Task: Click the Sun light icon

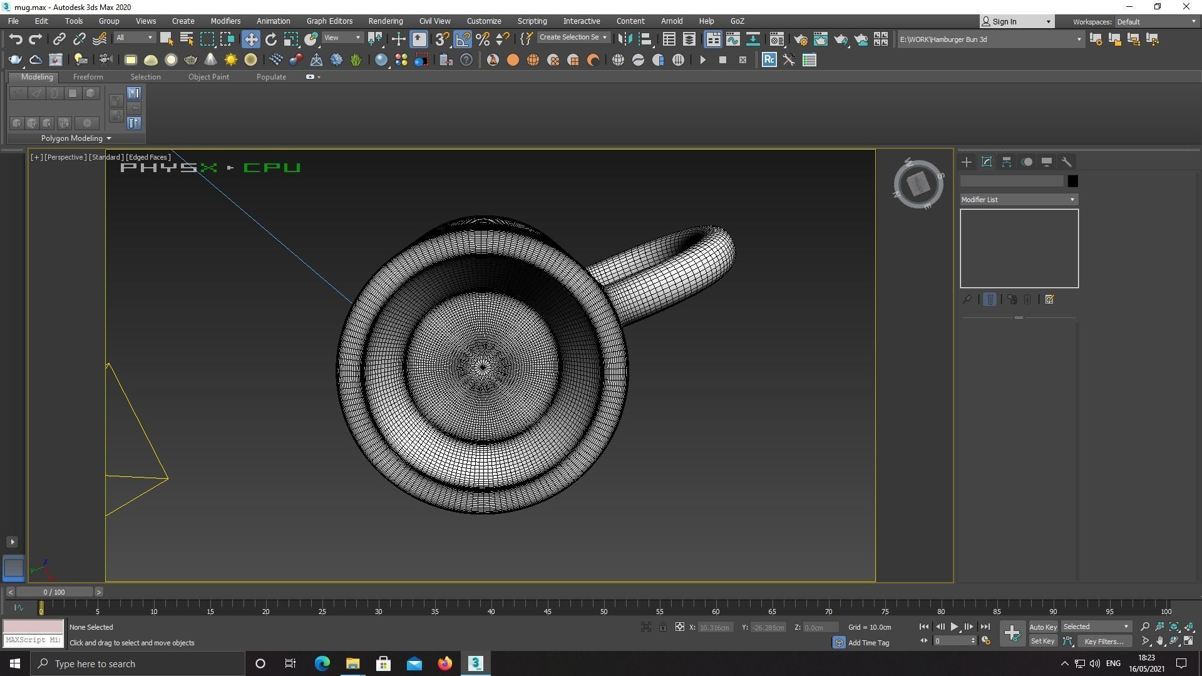Action: pos(230,60)
